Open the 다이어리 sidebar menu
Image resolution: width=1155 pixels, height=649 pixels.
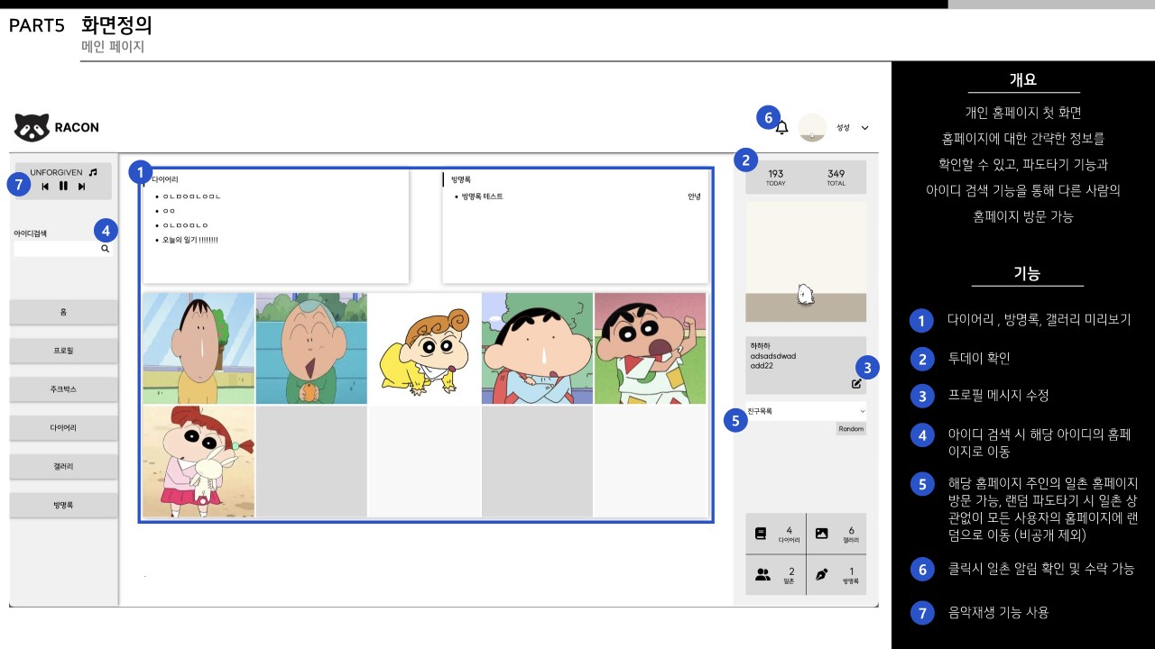point(63,428)
